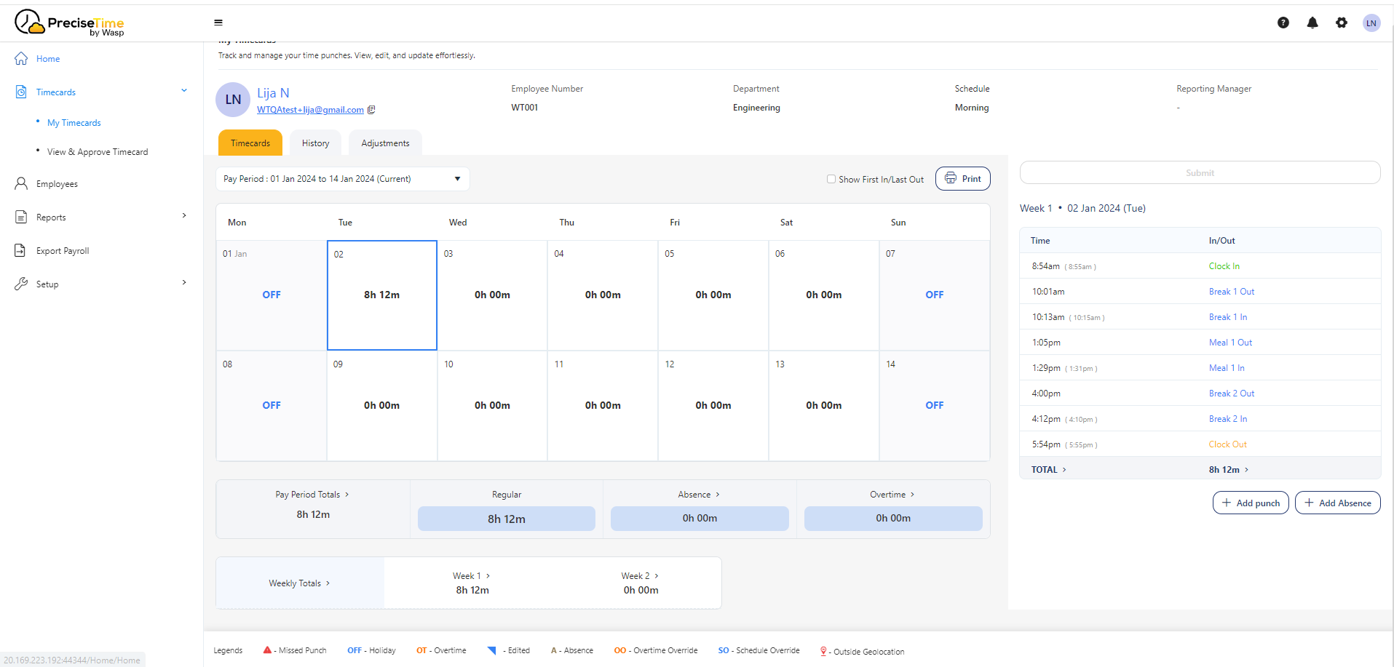Viewport: 1394px width, 667px height.
Task: Expand the Setup sidebar menu
Action: (x=183, y=283)
